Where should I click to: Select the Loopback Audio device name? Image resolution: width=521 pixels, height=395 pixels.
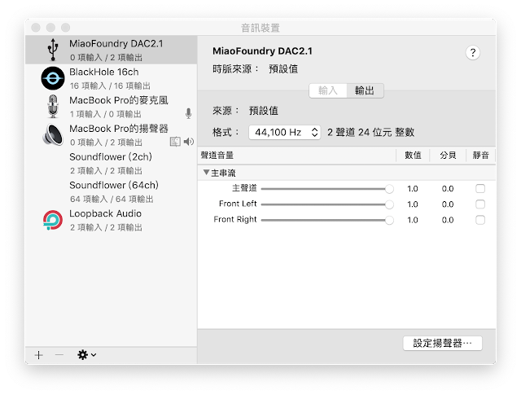(105, 213)
